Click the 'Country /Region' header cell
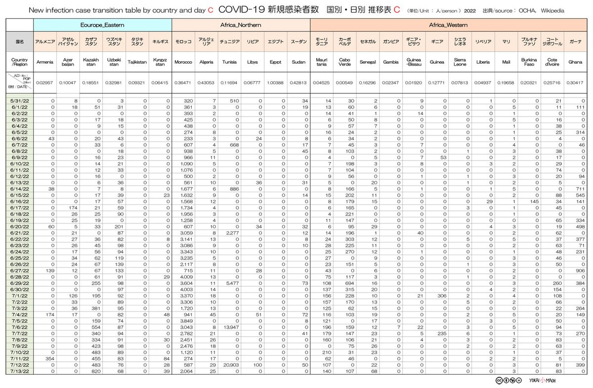This screenshot has height=388, width=593. coord(20,62)
